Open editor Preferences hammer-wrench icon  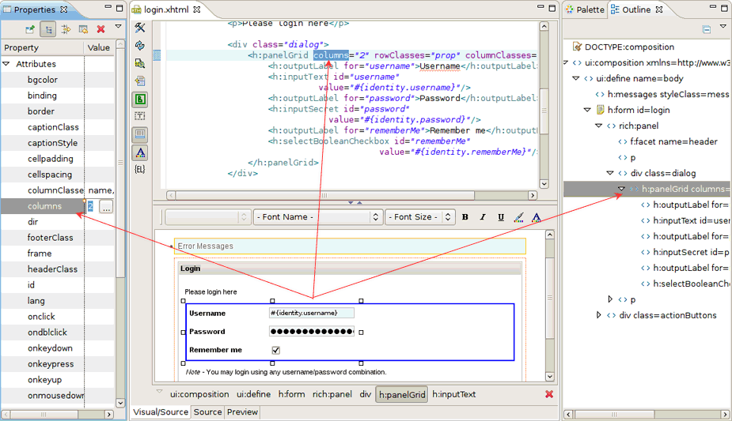coord(139,28)
